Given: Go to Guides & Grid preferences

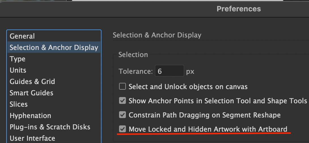Looking at the screenshot, I should pos(32,82).
